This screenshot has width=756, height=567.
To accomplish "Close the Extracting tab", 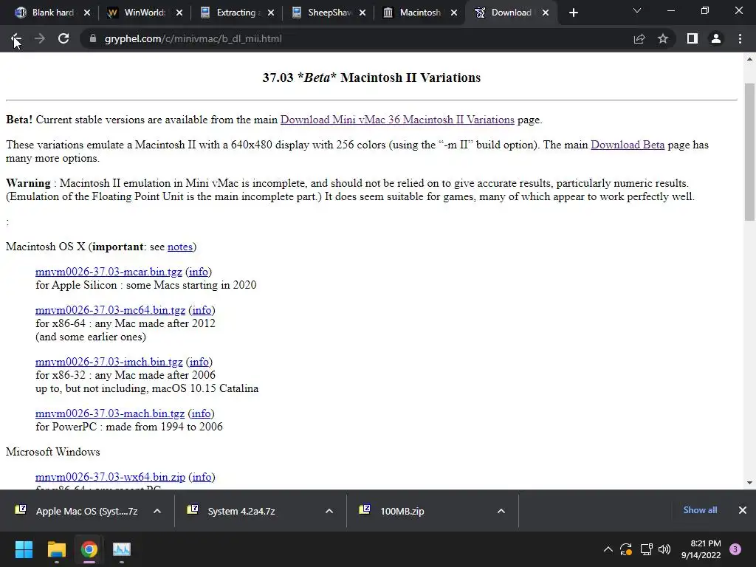I will (x=271, y=13).
